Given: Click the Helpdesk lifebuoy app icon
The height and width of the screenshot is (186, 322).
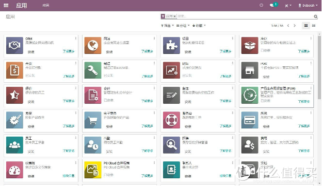Looking at the screenshot, I should pyautogui.click(x=171, y=120).
